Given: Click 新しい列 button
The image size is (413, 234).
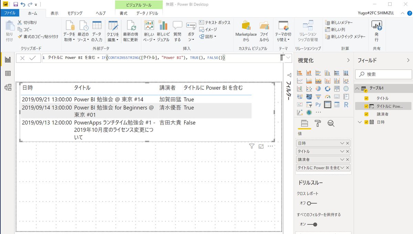Looking at the screenshot, I should click(335, 30).
